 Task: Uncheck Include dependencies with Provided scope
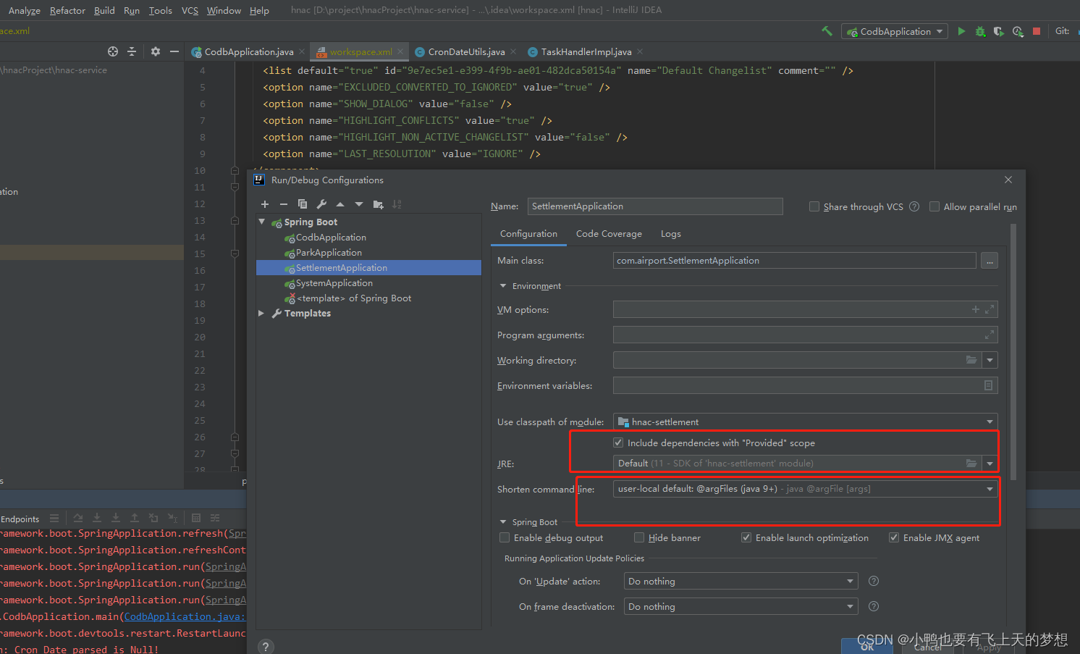(618, 442)
